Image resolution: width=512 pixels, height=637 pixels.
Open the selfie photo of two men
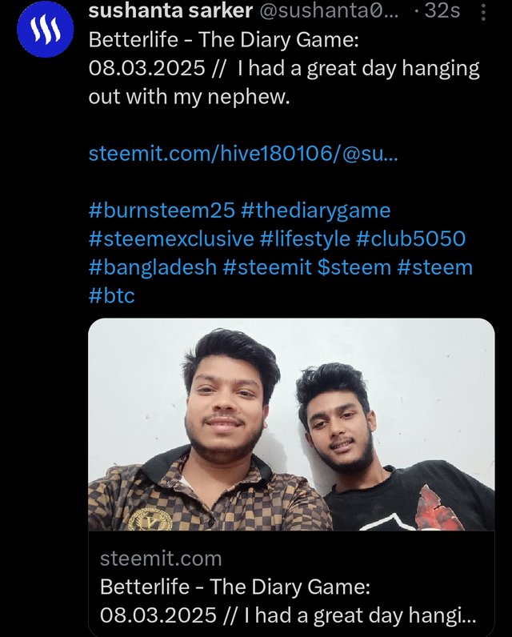click(x=291, y=425)
